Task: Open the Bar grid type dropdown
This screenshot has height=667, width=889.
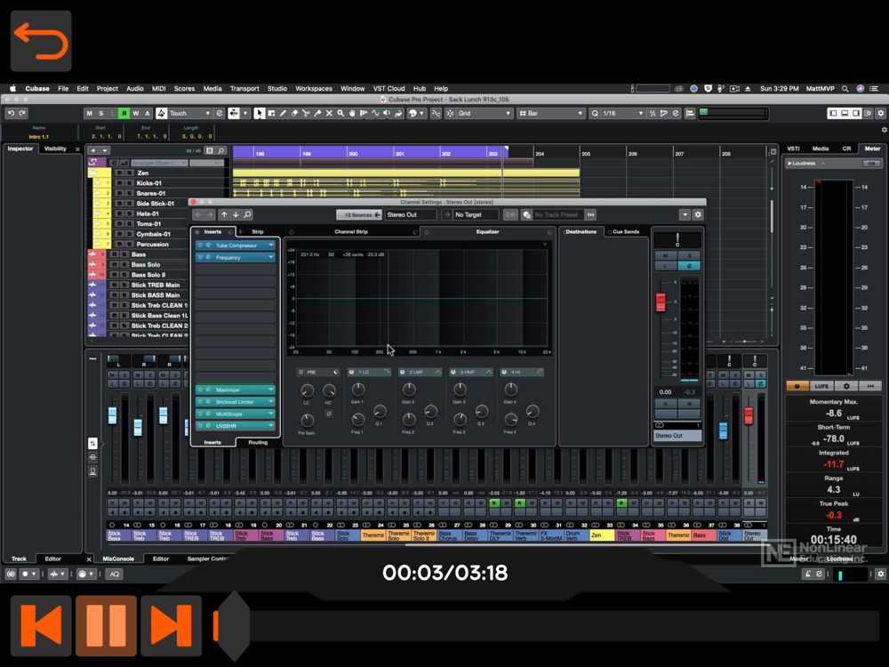Action: 550,114
